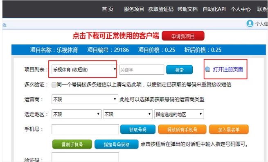Click the 折后价格：0.25 text
Viewport: 268px width, 162px height.
coord(203,50)
